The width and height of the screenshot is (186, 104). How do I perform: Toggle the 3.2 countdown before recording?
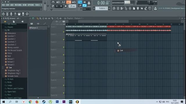[63, 2]
